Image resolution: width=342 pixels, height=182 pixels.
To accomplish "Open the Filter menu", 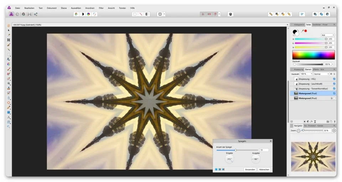I will click(x=101, y=8).
